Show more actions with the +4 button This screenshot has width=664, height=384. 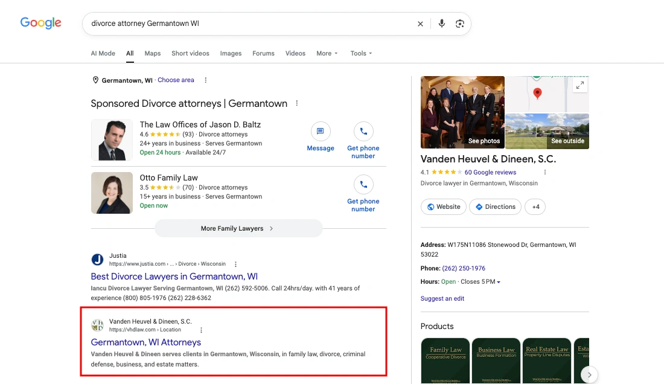point(535,207)
